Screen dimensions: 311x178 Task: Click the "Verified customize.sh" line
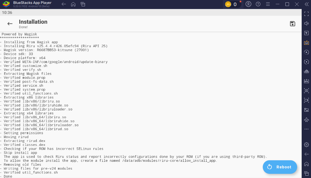click(x=24, y=66)
